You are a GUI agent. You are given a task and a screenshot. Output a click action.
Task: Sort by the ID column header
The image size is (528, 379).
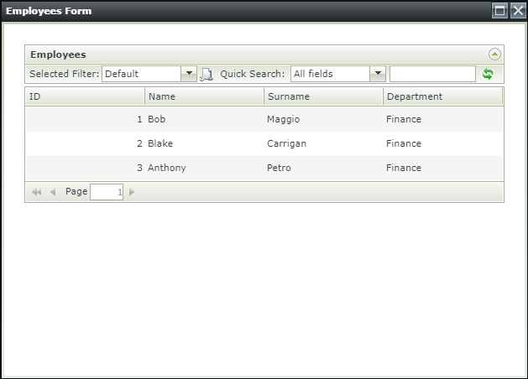pyautogui.click(x=84, y=96)
